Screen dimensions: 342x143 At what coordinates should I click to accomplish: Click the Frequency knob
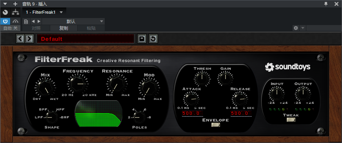(x=78, y=84)
